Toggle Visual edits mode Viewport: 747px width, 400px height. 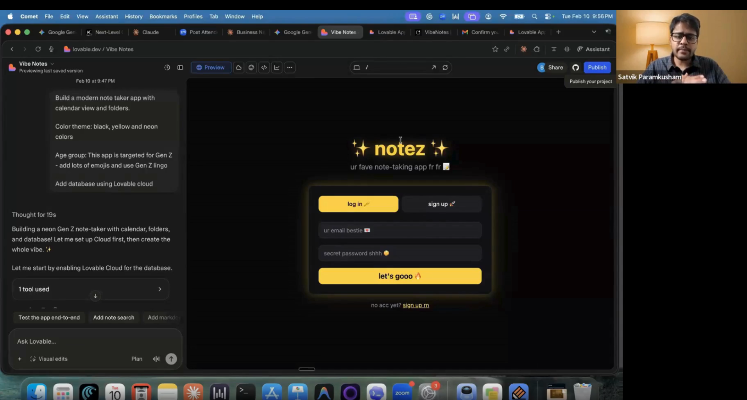49,359
